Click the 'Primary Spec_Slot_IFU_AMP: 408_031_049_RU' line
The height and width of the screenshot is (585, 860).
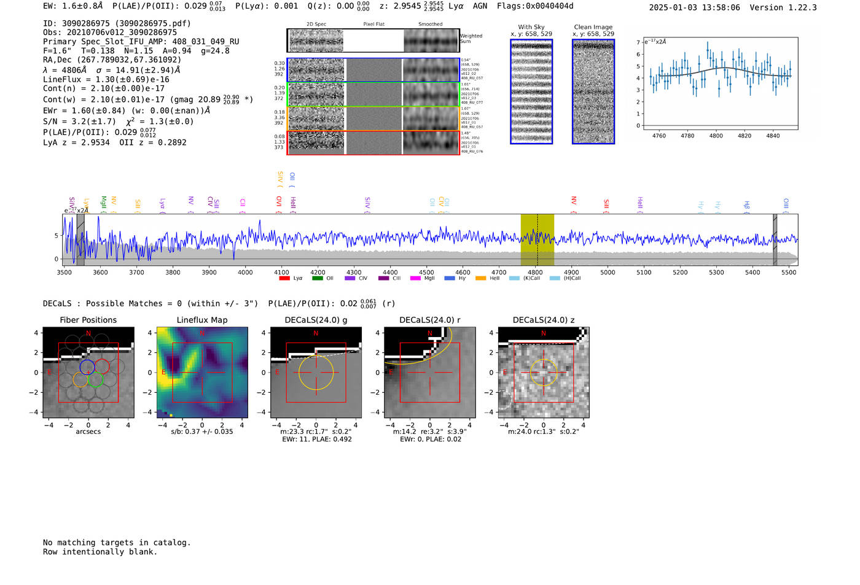[141, 42]
